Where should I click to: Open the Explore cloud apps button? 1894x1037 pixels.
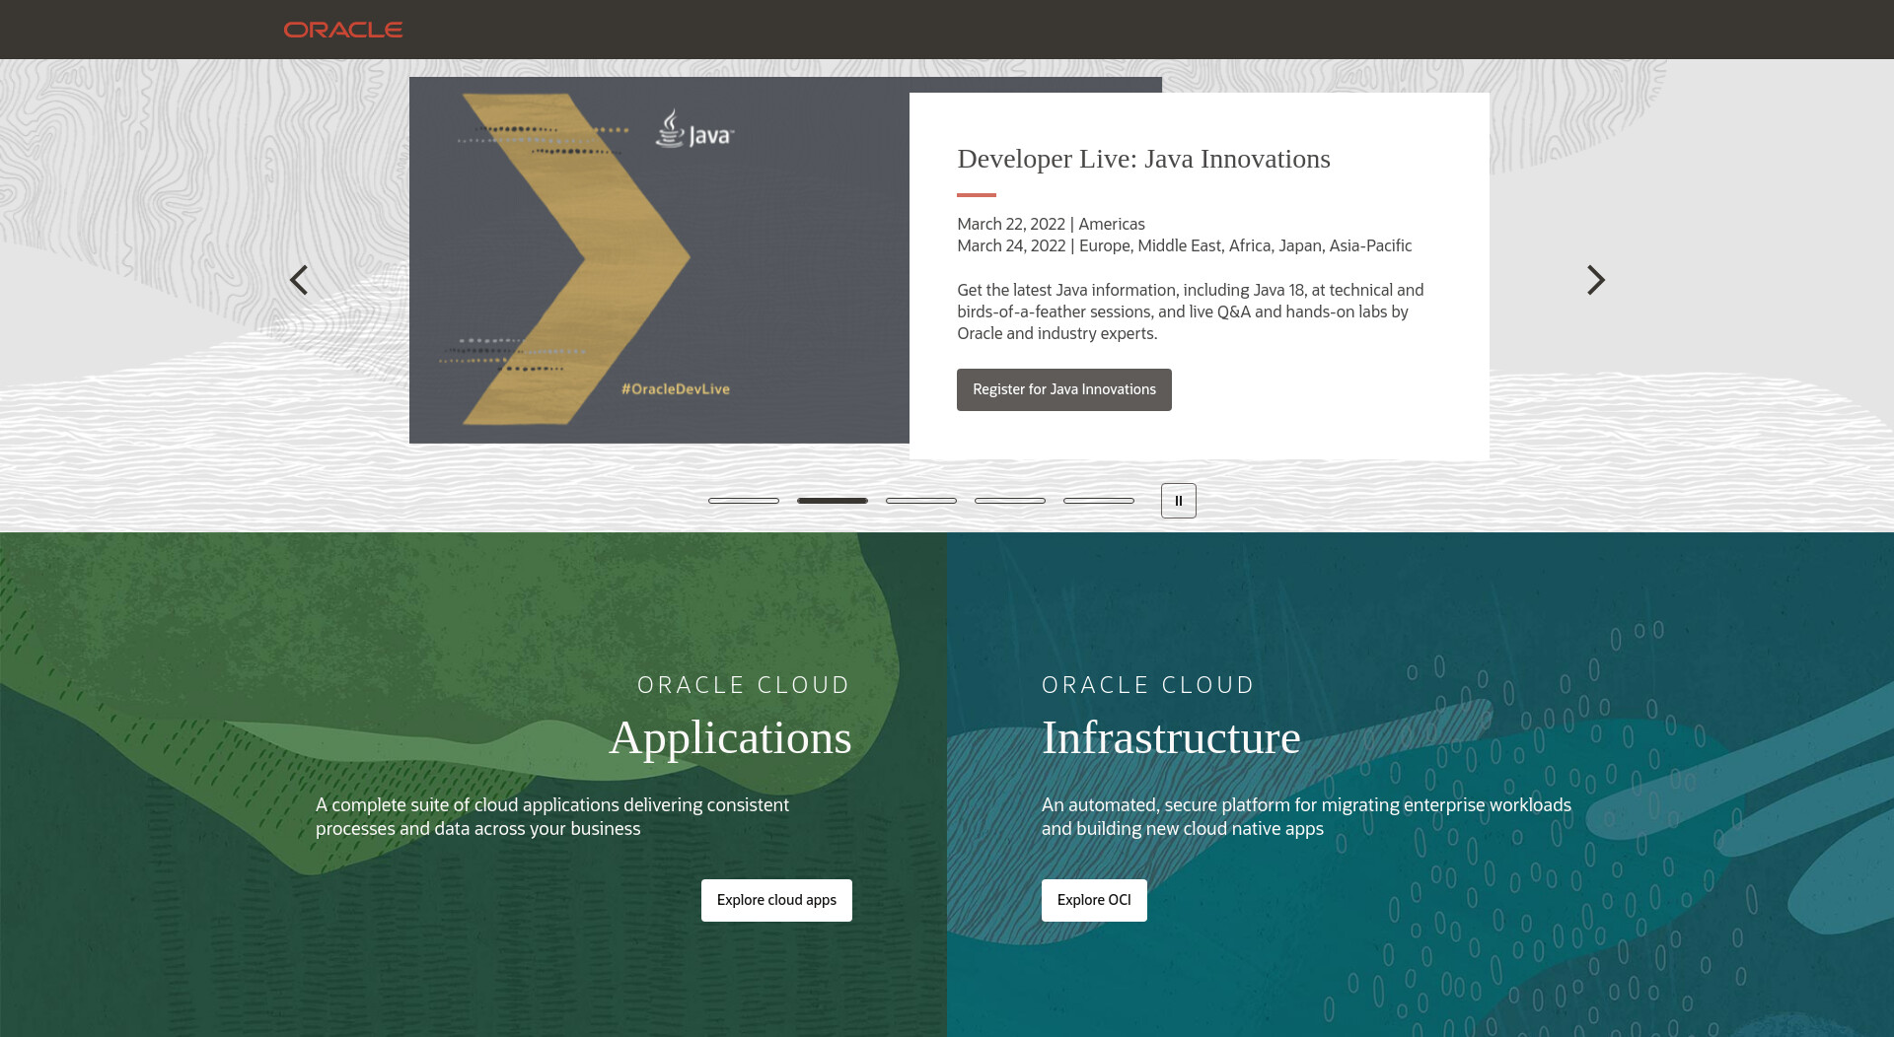(776, 900)
